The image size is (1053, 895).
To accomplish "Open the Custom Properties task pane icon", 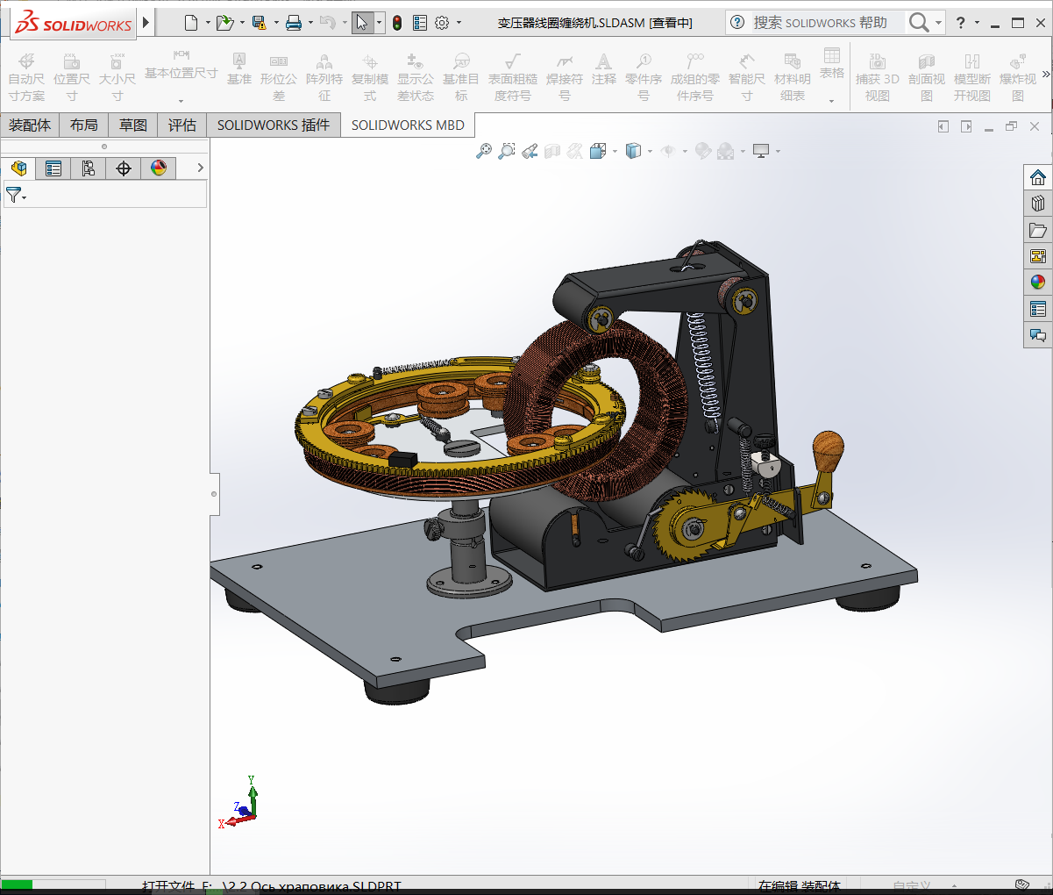I will 1038,309.
